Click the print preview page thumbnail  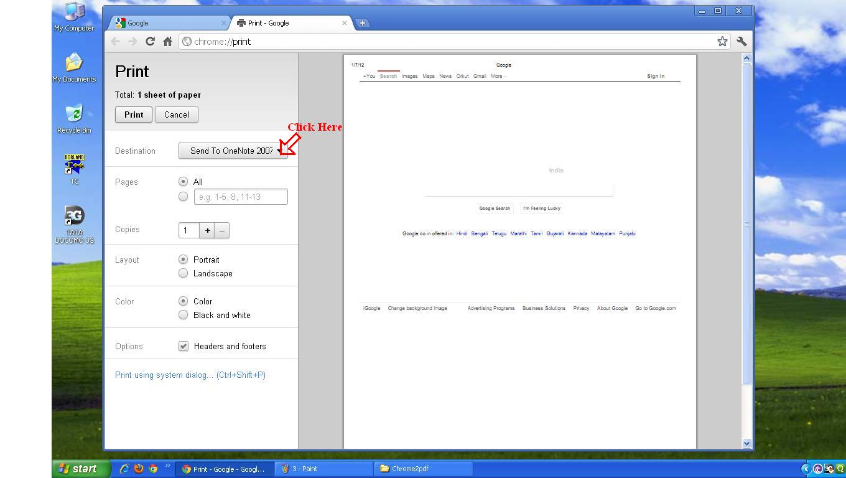tap(520, 251)
